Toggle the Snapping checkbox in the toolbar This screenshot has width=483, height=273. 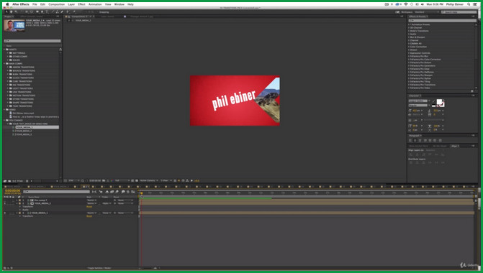(x=97, y=12)
